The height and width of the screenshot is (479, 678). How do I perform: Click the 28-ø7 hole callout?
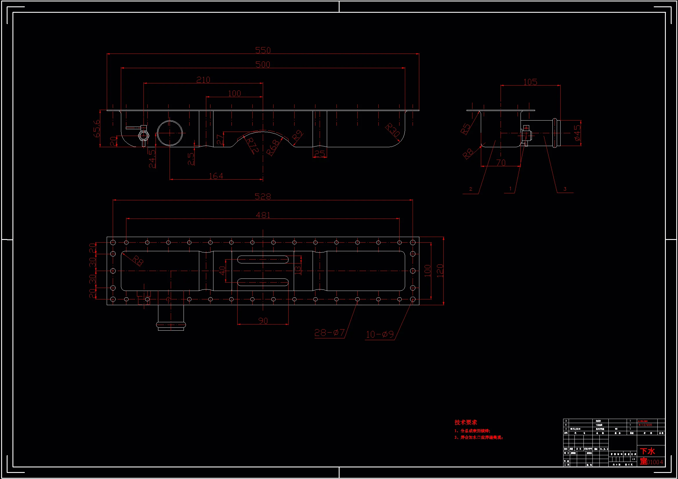pyautogui.click(x=329, y=333)
